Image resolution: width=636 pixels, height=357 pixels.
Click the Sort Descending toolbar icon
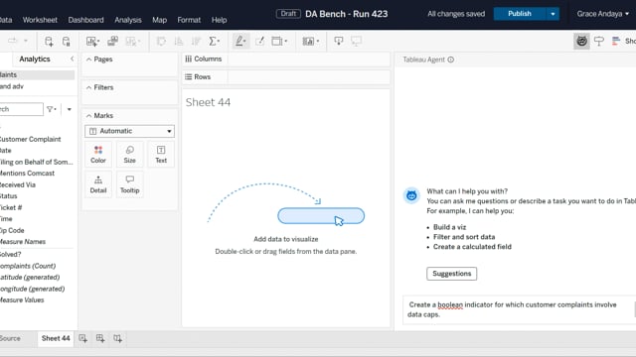click(197, 42)
